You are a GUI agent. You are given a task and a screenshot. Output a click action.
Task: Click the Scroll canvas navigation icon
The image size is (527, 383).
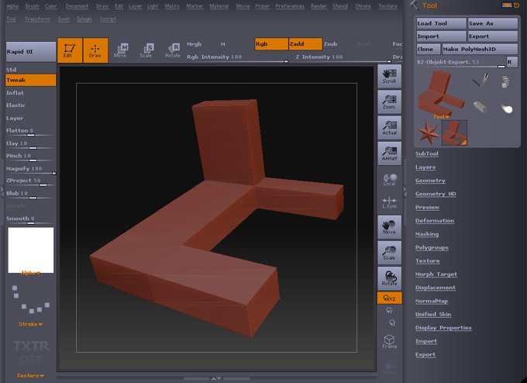tap(389, 76)
